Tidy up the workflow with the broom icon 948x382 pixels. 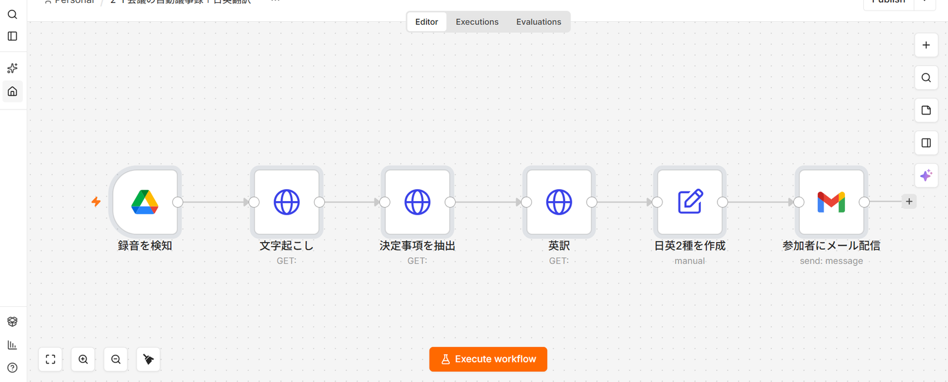(148, 360)
